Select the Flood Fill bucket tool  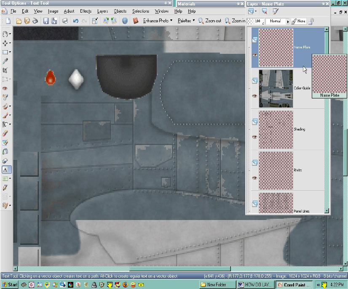pyautogui.click(x=5, y=151)
